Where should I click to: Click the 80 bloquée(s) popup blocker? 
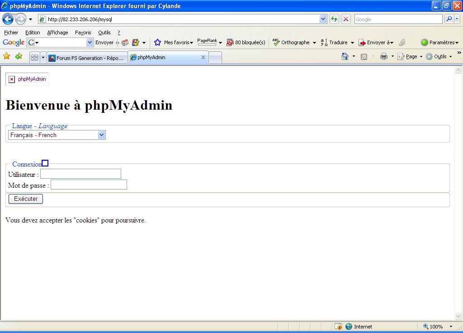tap(246, 42)
